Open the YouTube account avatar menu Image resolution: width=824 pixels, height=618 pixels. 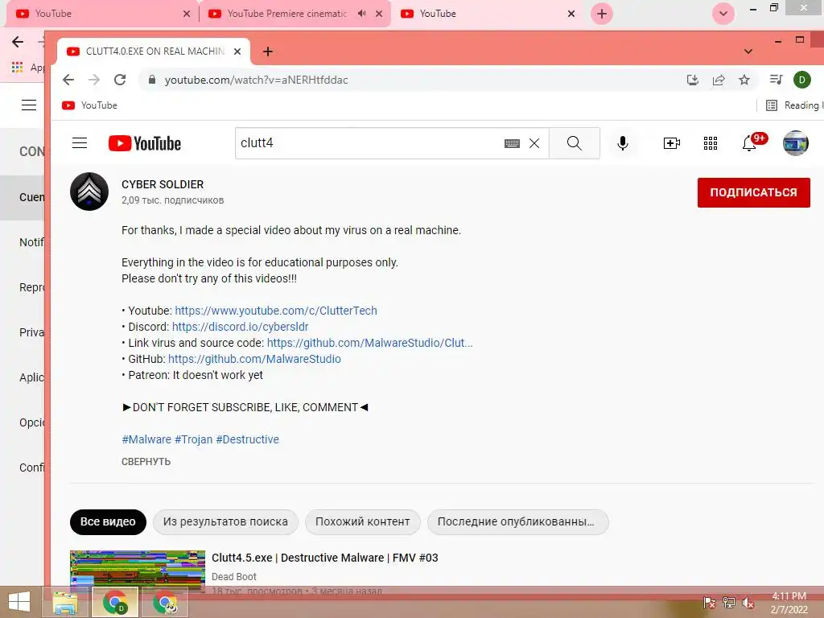pyautogui.click(x=796, y=143)
